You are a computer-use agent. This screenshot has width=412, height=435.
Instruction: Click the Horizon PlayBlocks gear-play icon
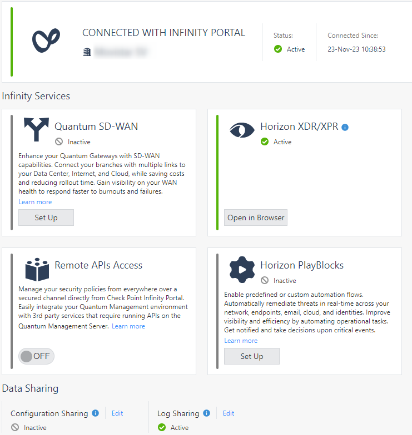[x=242, y=270]
